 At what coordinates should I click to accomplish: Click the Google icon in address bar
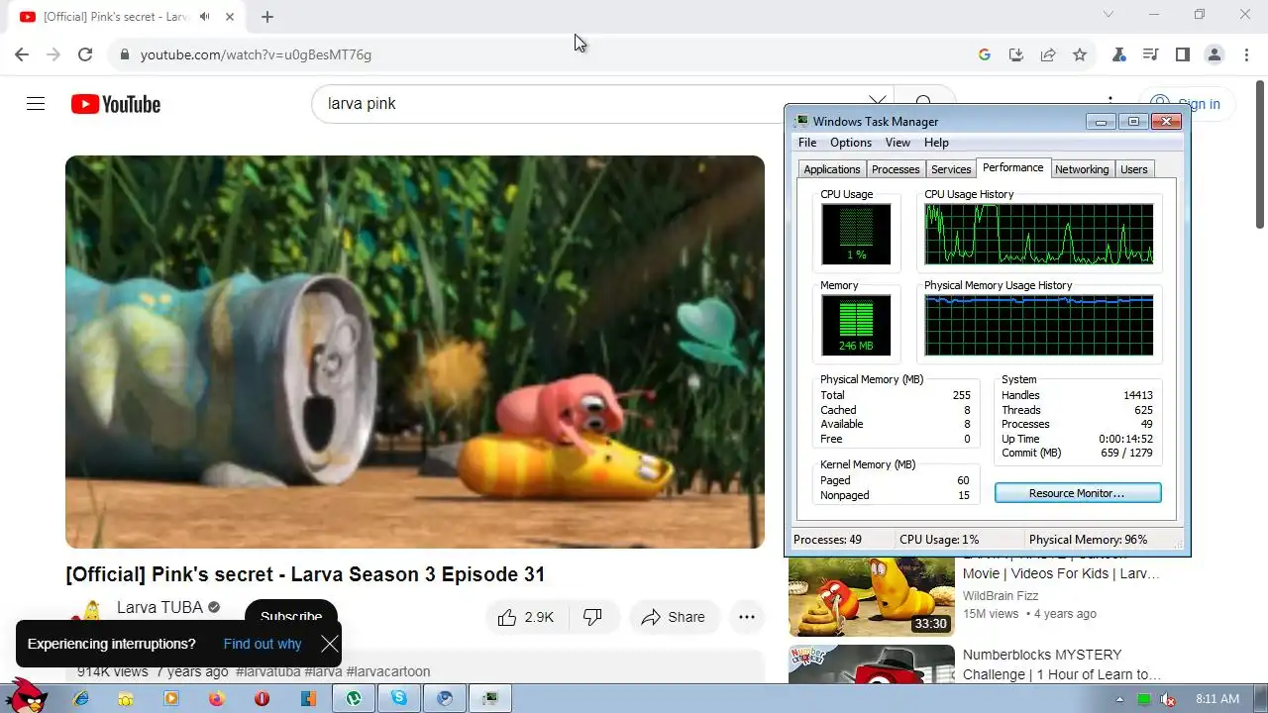point(984,54)
